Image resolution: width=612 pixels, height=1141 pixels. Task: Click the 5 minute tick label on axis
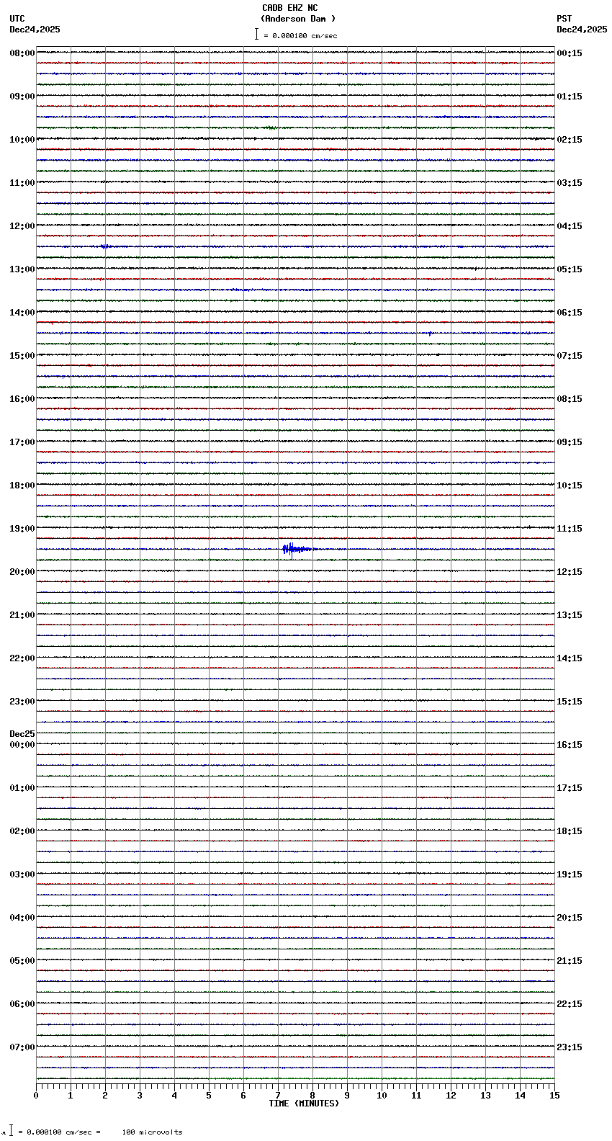click(209, 1096)
